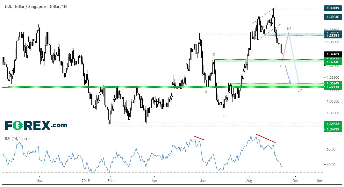Click the Oct label on time axis
This screenshot has width=344, height=187.
pos(295,181)
